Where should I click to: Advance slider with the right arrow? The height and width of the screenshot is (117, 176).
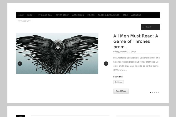click(x=106, y=63)
